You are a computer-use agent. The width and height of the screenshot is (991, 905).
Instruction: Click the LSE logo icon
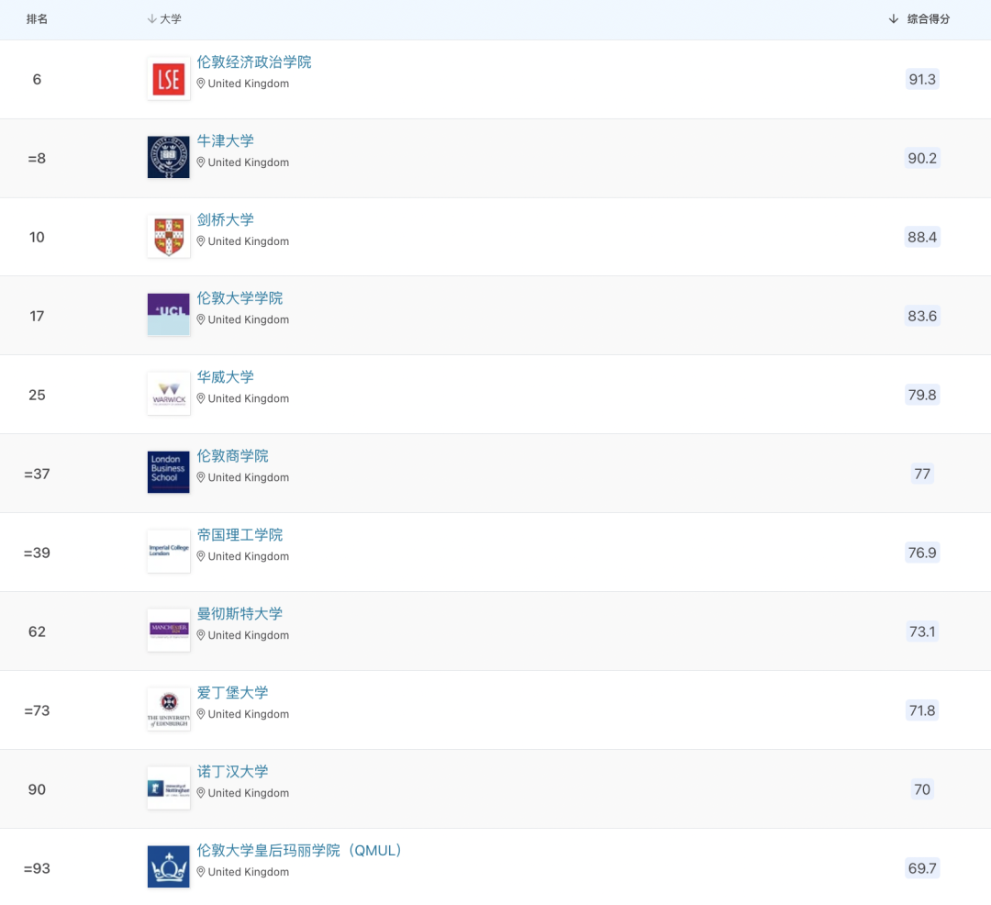point(168,79)
